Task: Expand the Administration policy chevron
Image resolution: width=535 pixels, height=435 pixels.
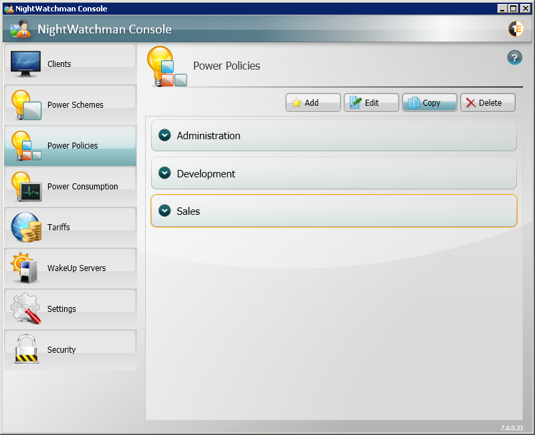Action: point(165,135)
